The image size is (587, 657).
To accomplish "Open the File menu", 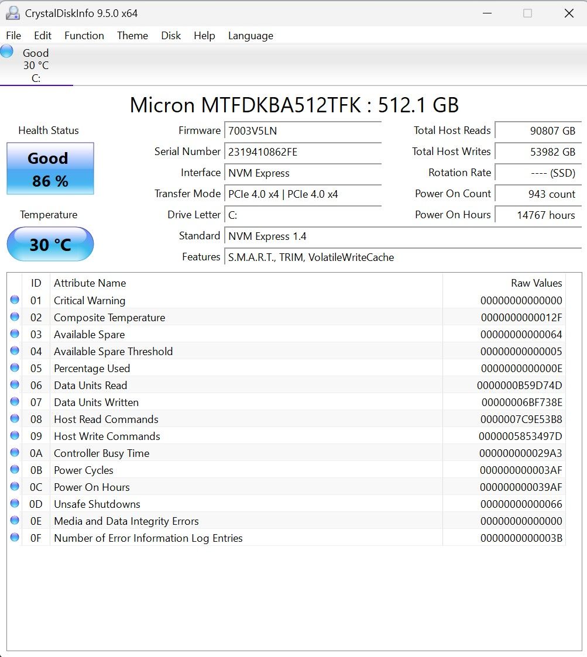I will (13, 36).
